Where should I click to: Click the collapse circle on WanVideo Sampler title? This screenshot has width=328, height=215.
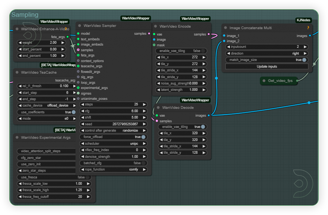point(80,26)
